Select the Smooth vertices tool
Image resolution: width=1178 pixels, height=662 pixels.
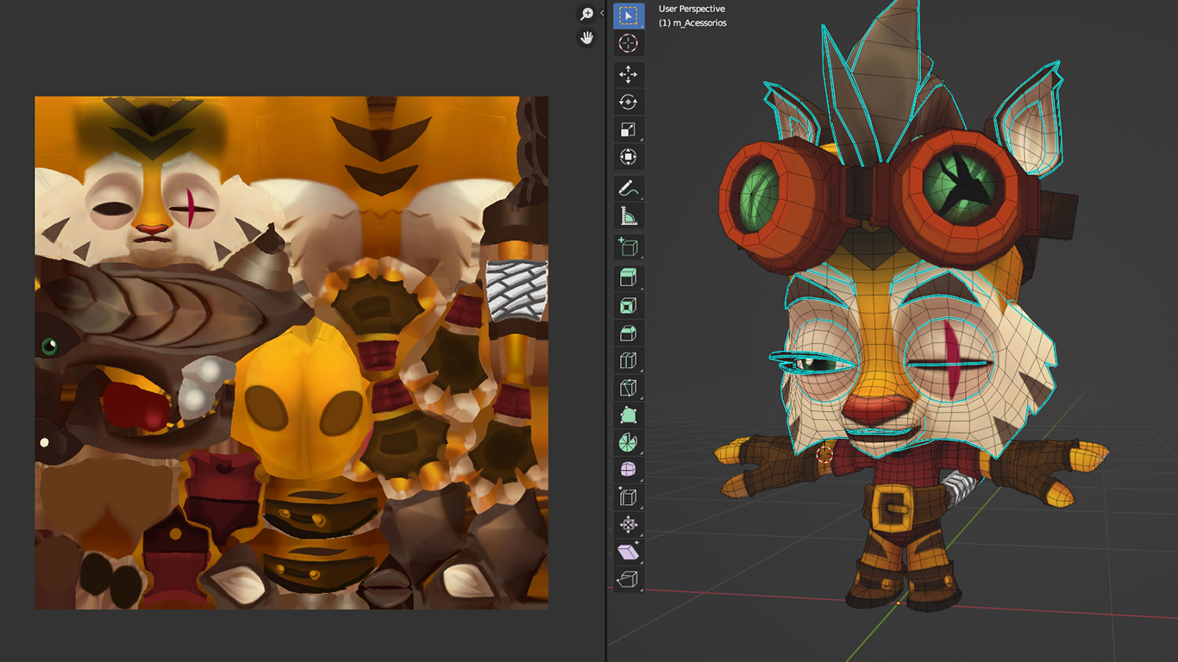click(x=628, y=471)
